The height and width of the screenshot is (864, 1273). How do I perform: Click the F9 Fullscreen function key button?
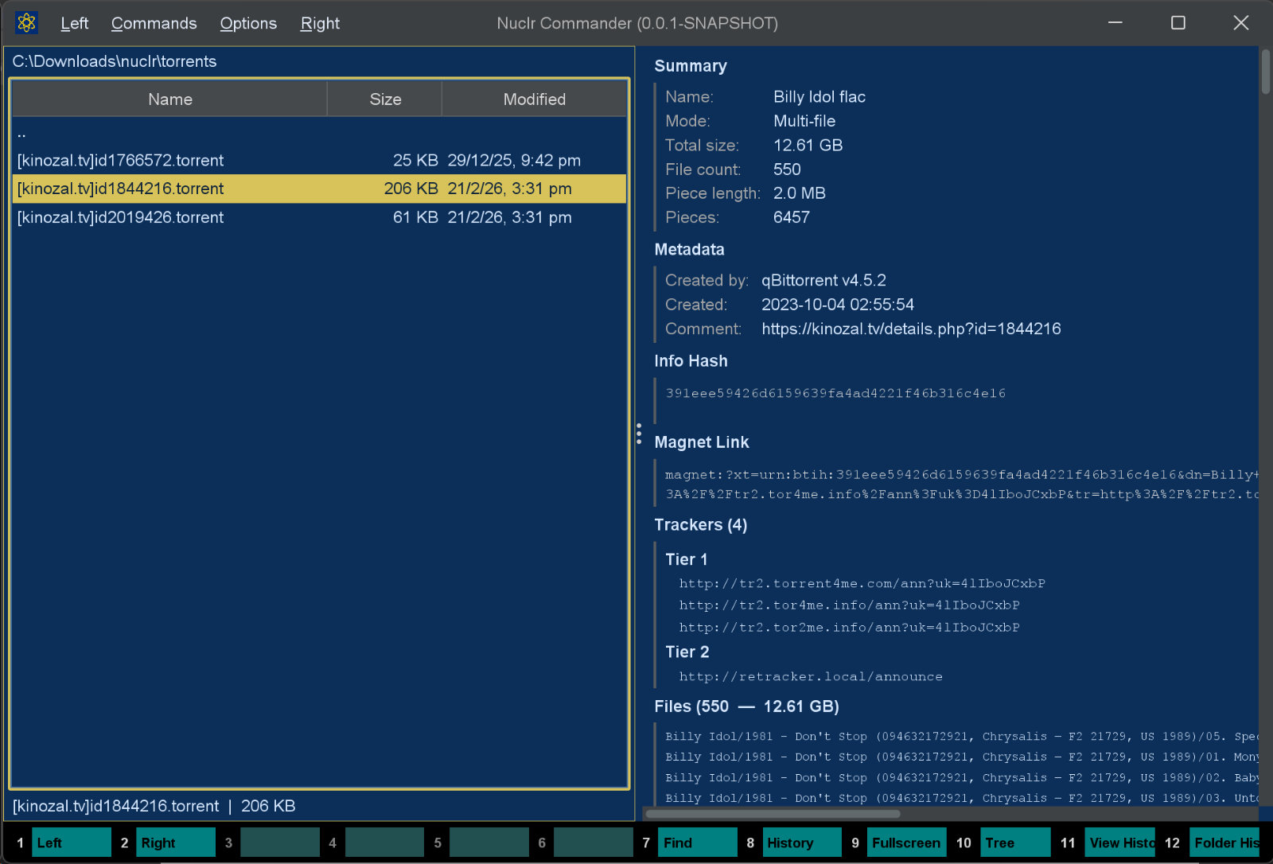(x=906, y=843)
